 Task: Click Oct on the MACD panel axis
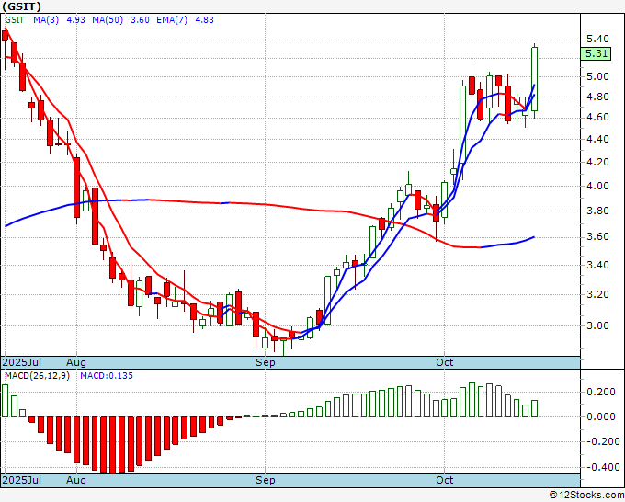click(x=444, y=480)
